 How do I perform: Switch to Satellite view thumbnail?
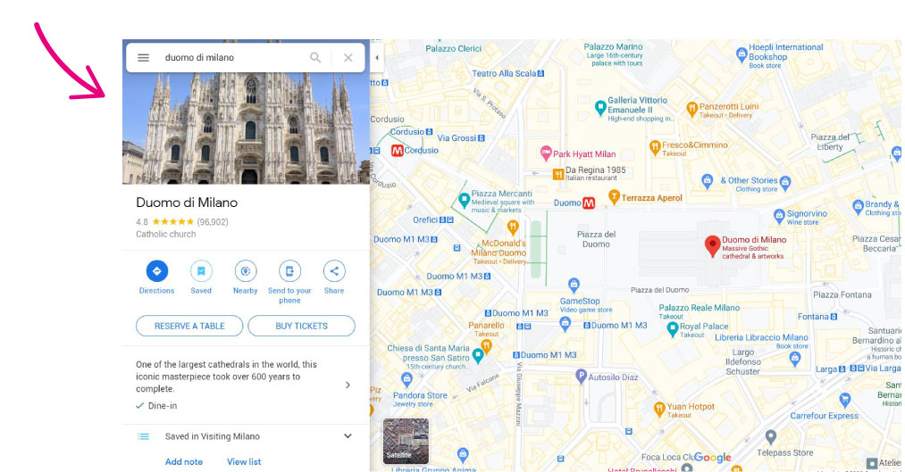406,441
